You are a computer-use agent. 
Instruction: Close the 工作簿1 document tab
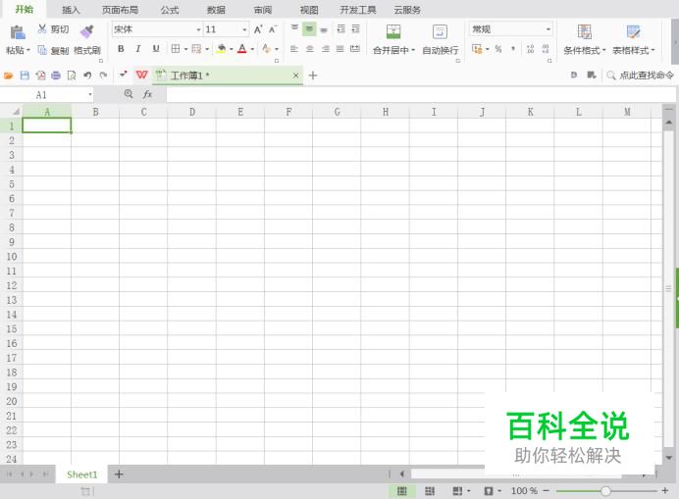[295, 75]
